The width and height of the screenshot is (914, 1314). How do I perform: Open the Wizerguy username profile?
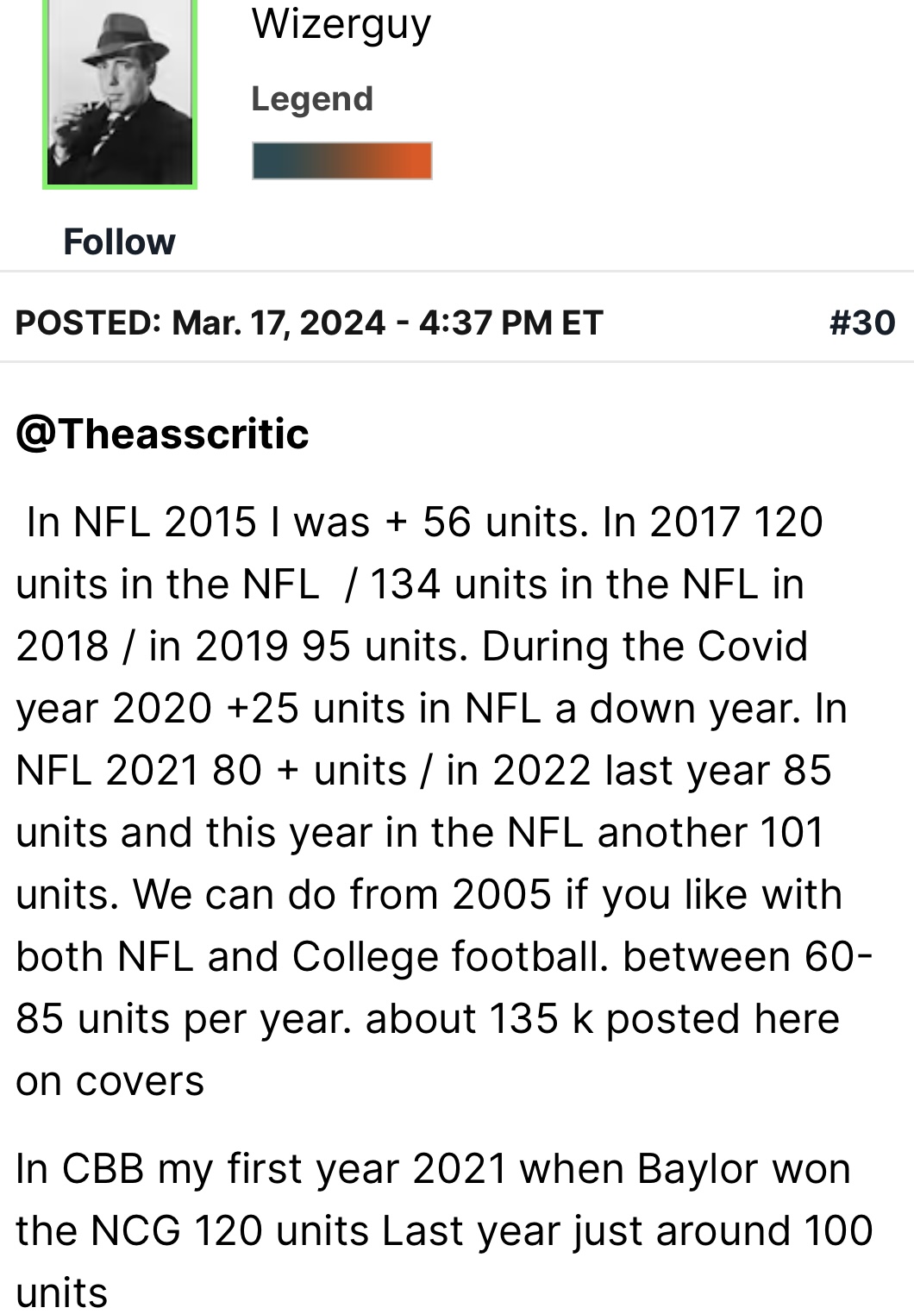[341, 24]
